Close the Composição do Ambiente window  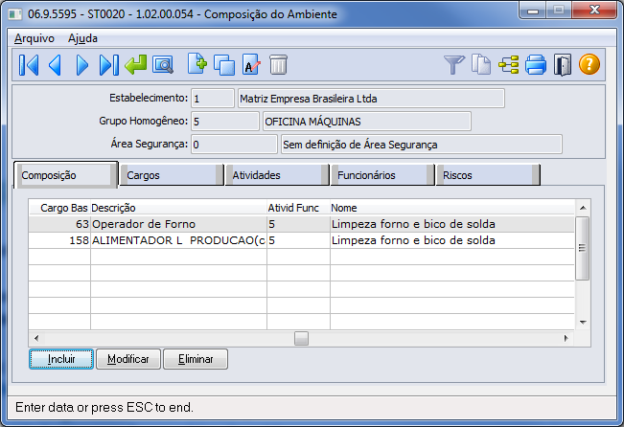[x=594, y=11]
